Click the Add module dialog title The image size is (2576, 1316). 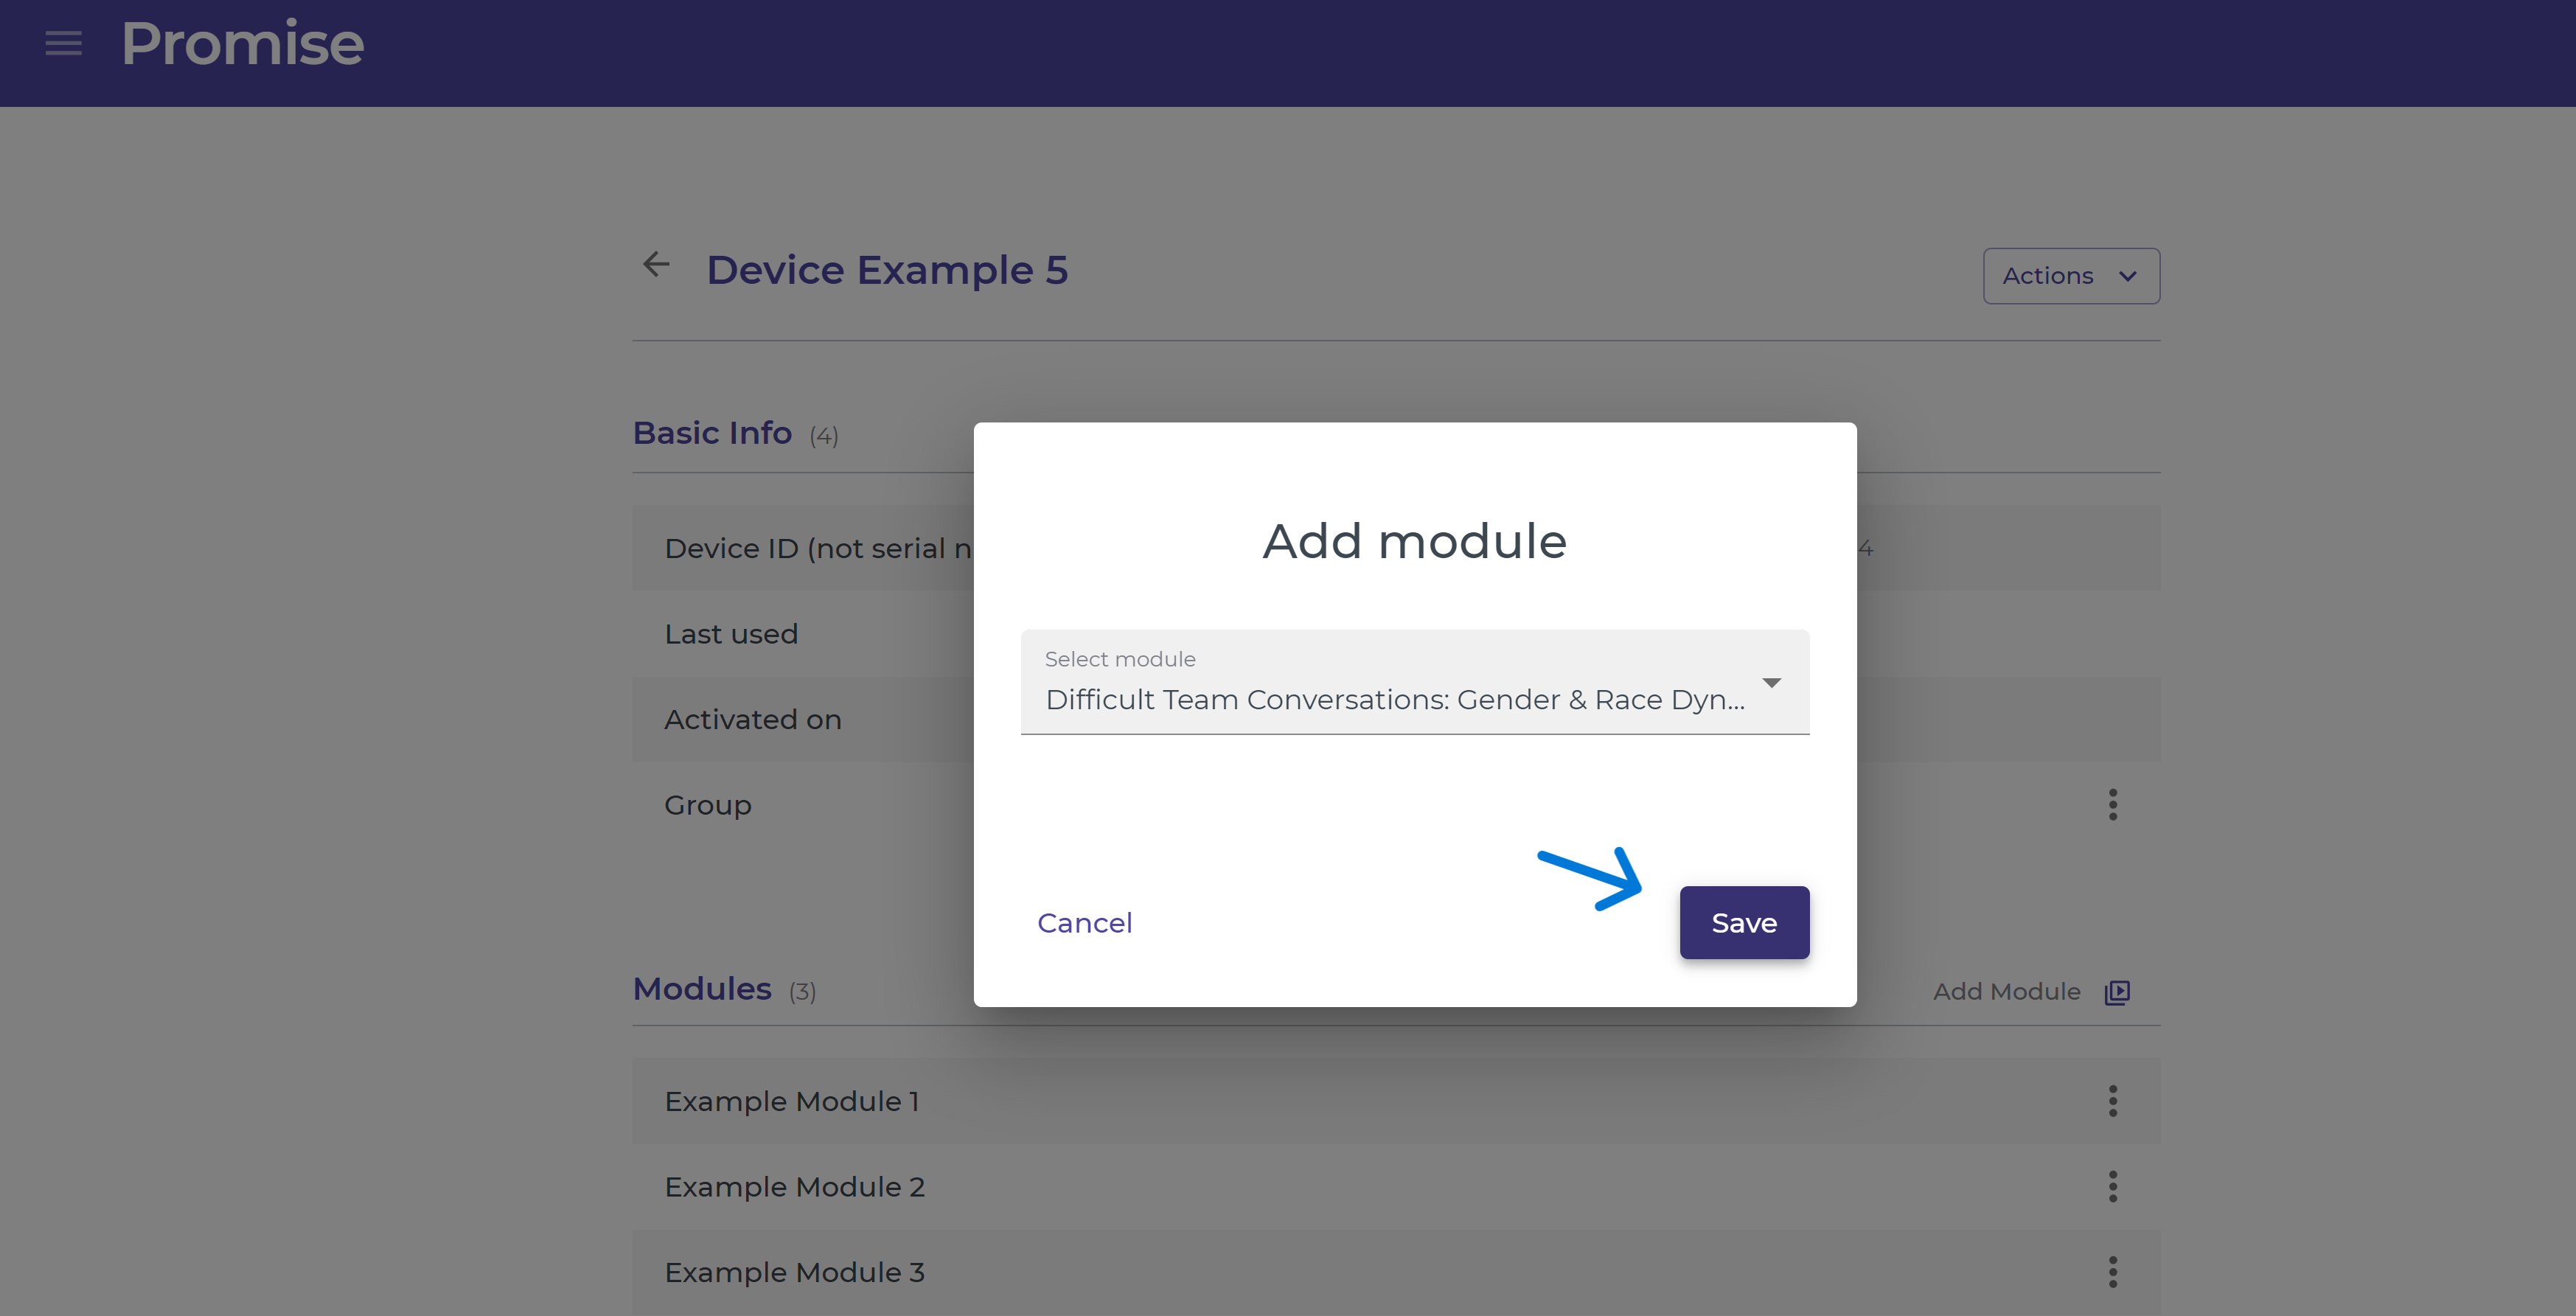click(x=1414, y=541)
